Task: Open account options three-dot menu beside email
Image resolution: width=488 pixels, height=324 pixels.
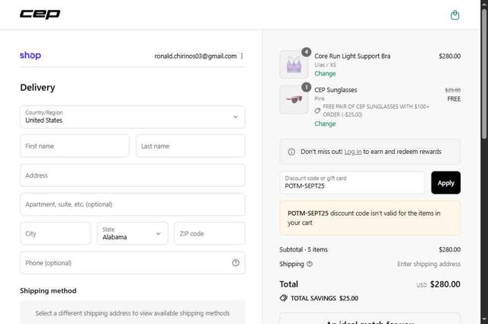Action: [242, 56]
